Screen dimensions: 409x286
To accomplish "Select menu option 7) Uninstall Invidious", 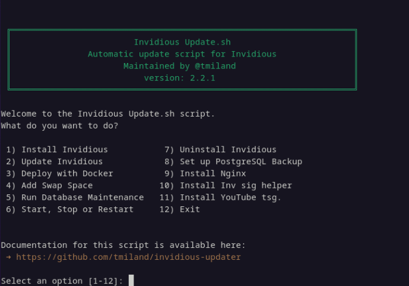I will point(220,149).
